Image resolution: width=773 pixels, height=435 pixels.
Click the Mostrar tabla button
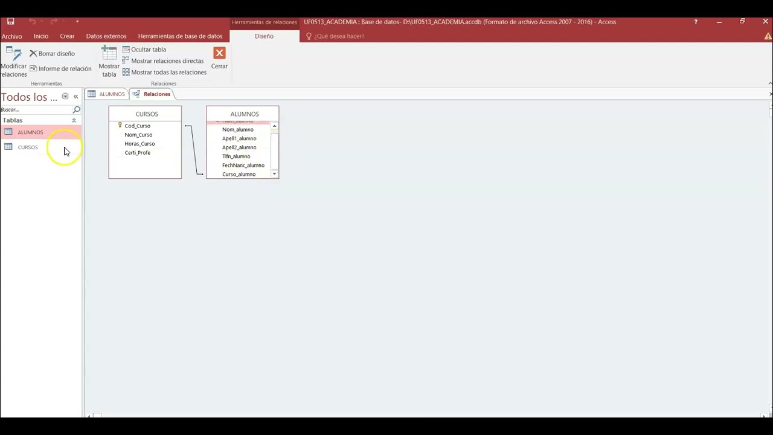point(109,62)
